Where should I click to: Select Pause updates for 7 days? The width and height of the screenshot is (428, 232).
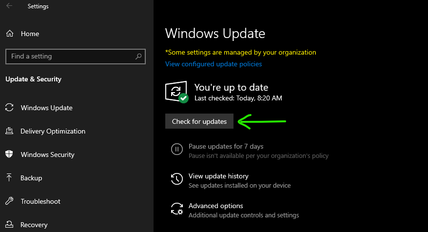click(226, 147)
